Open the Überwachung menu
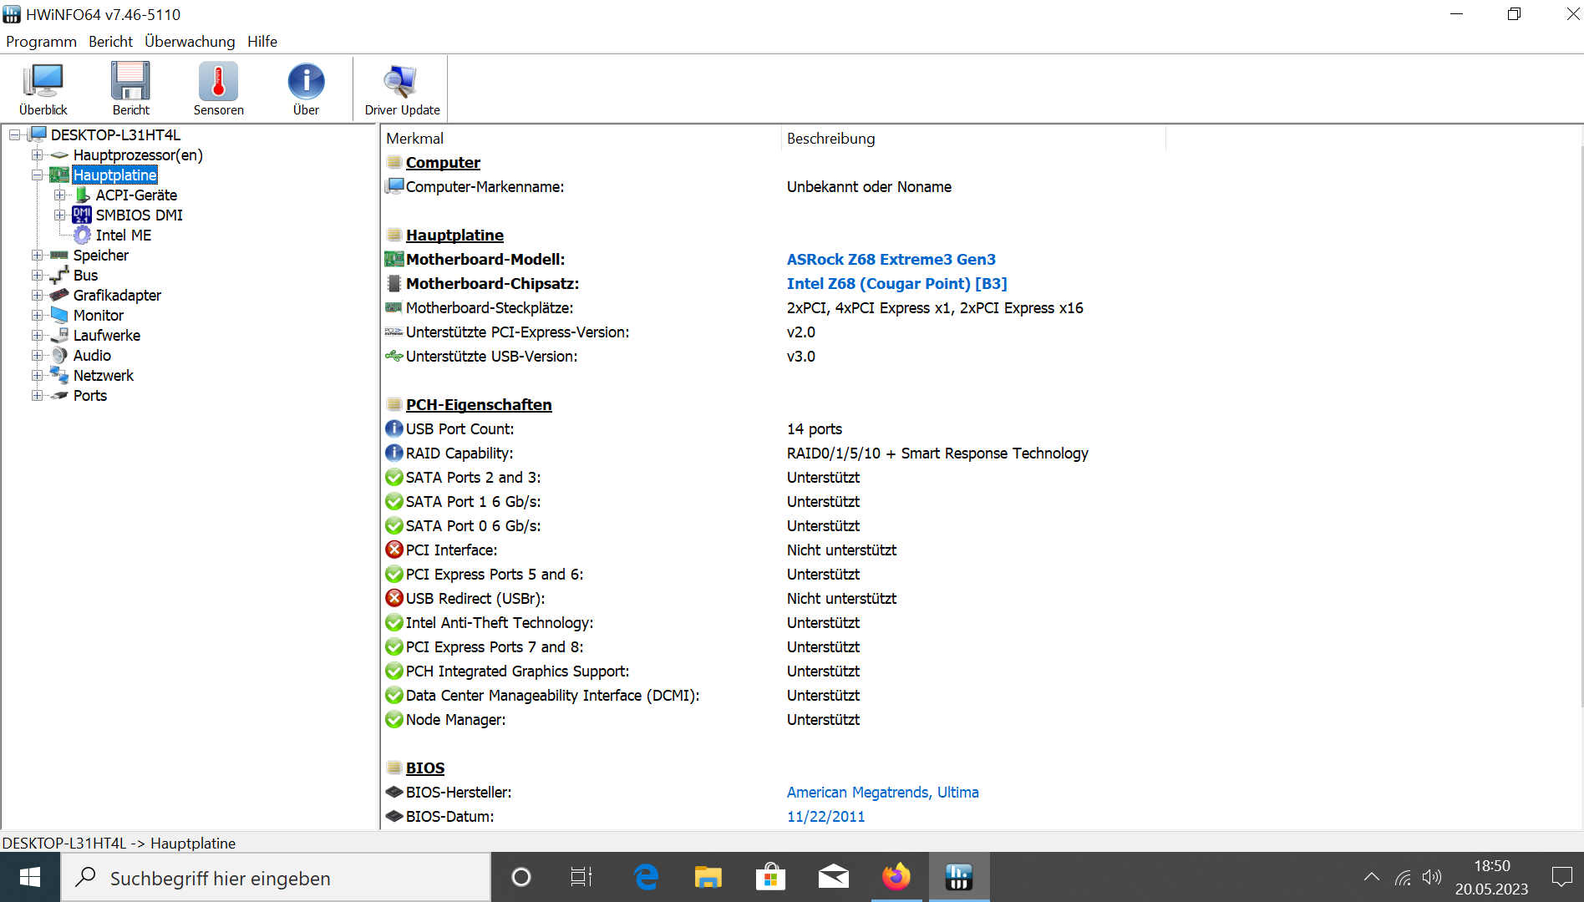Screen dimensions: 1584x902 (x=190, y=42)
